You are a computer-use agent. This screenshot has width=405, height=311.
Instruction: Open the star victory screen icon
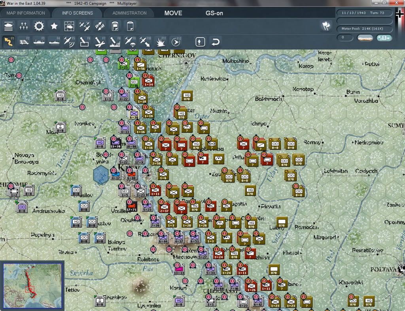click(54, 26)
